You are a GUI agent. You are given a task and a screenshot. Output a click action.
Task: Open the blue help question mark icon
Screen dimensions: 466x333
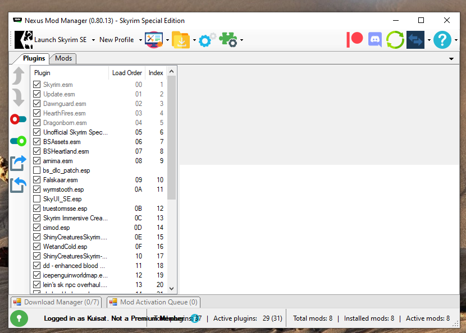442,40
